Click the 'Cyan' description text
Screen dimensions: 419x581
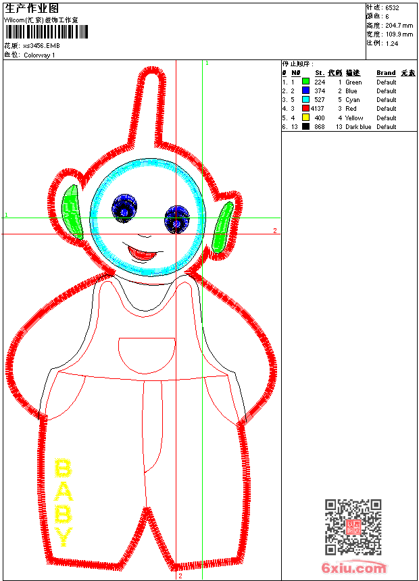(x=352, y=100)
